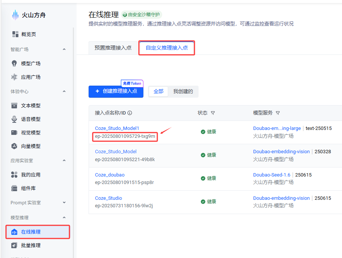342x258 pixels.
Task: Expand the Prompt 实验室 section
Action: (64, 202)
